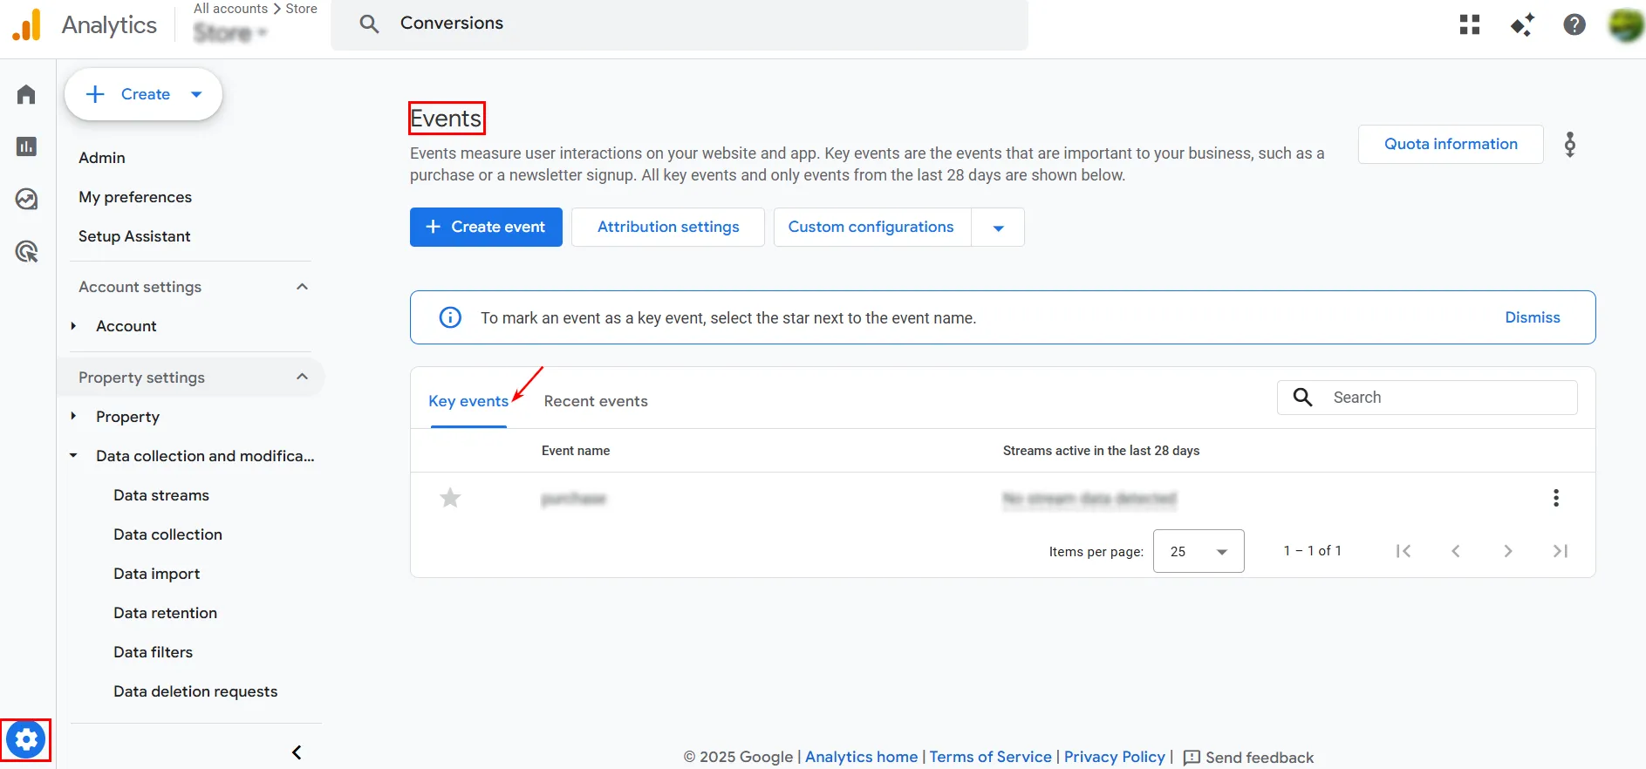
Task: Open the event row three-dot menu
Action: (x=1555, y=498)
